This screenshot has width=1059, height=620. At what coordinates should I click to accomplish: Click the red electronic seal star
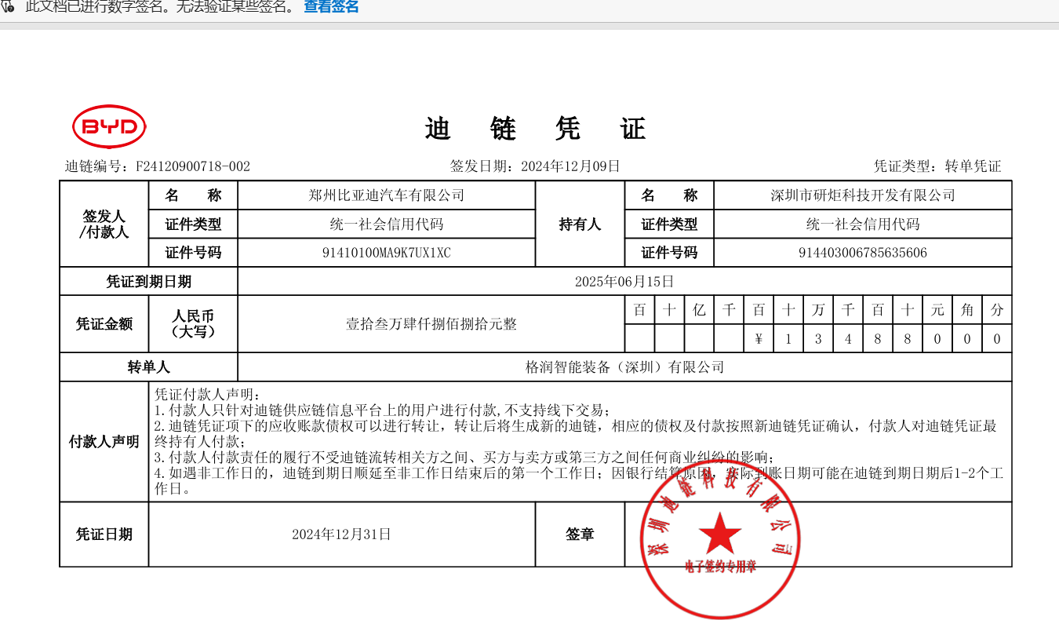click(720, 534)
